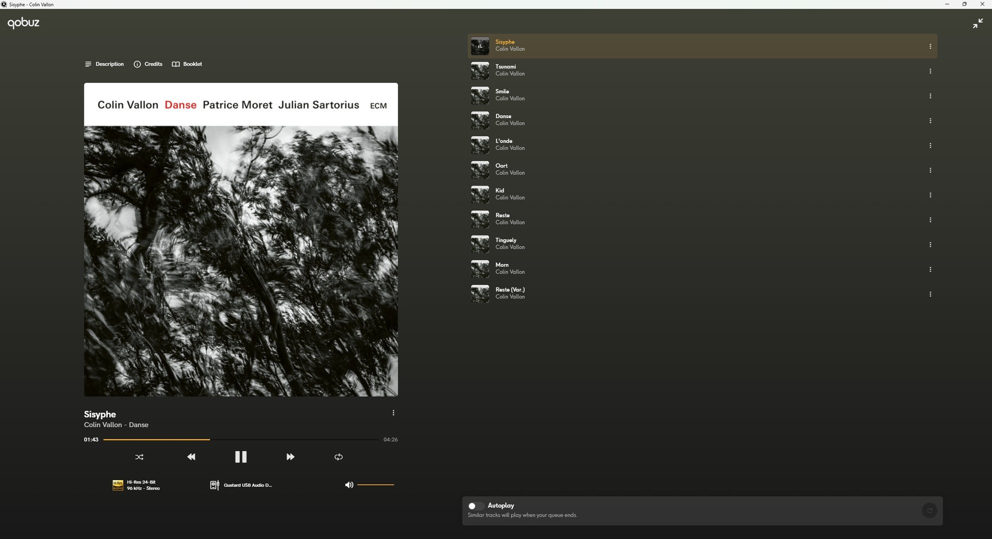Adjust the volume slider
Screen dimensions: 992x539
[x=375, y=485]
